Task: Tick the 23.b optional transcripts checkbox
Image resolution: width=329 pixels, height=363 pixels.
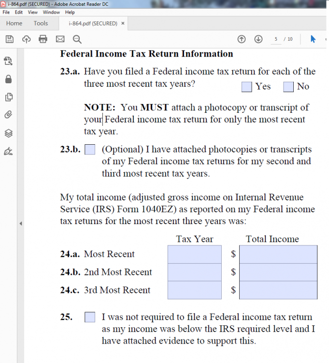Action: click(x=90, y=150)
